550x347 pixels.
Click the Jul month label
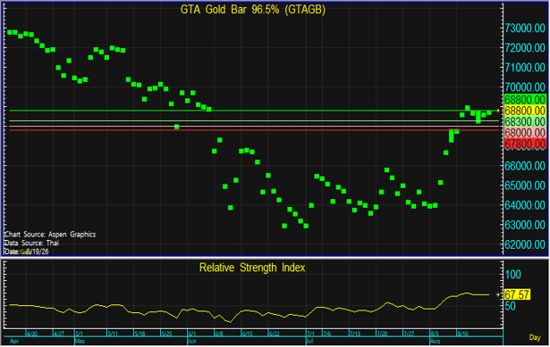pos(309,341)
